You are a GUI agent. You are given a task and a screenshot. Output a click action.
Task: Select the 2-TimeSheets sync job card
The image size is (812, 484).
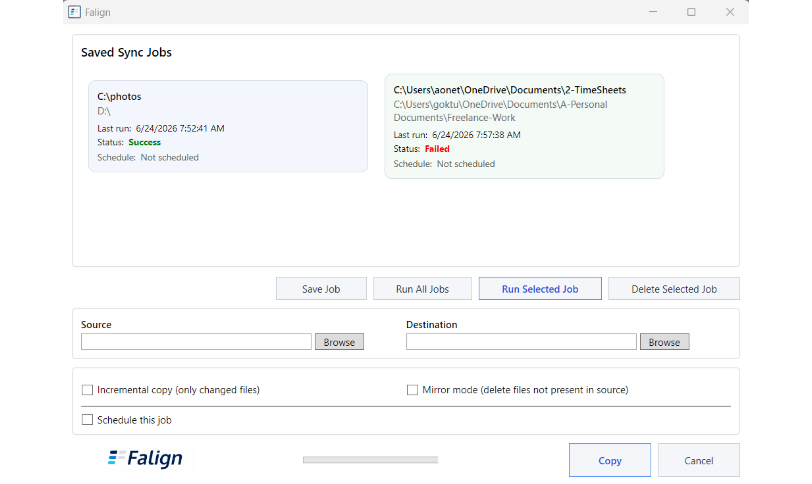524,126
